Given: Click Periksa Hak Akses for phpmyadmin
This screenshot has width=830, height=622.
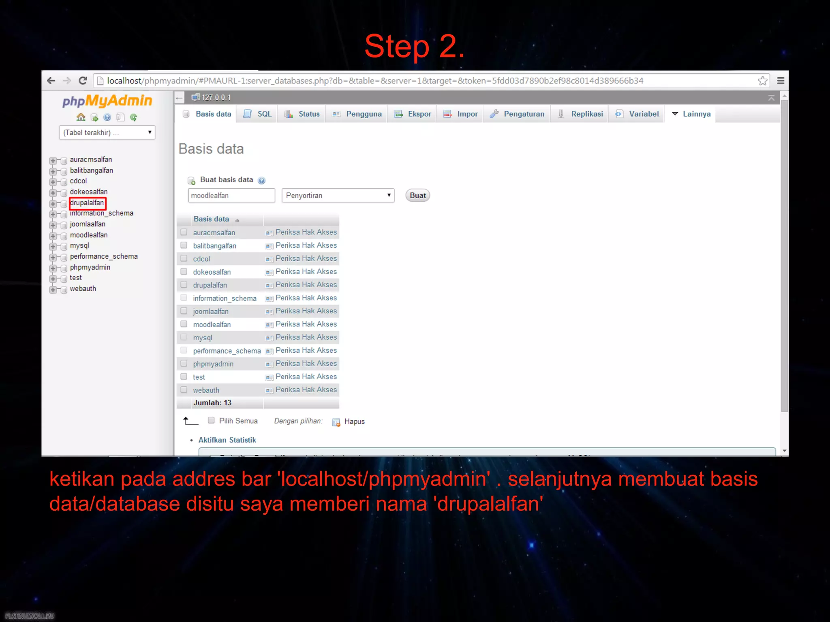Looking at the screenshot, I should 306,364.
